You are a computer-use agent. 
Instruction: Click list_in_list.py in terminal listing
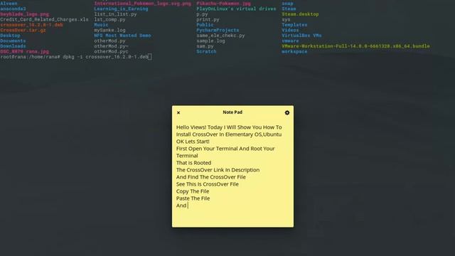tap(115, 14)
